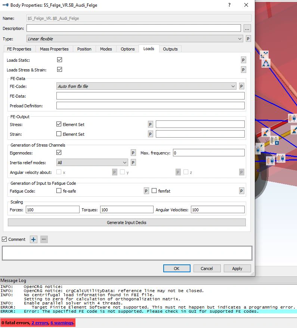Click the P parameter button beside Type
Image resolution: width=297 pixels, height=328 pixels.
coord(248,39)
